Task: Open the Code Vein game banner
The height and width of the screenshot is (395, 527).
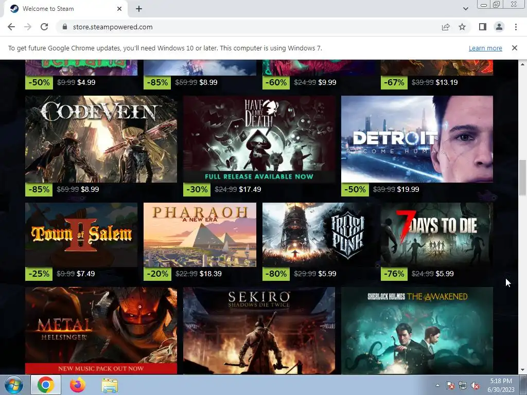Action: pos(101,139)
